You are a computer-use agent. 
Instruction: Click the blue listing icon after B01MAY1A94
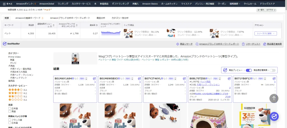coord(73,79)
